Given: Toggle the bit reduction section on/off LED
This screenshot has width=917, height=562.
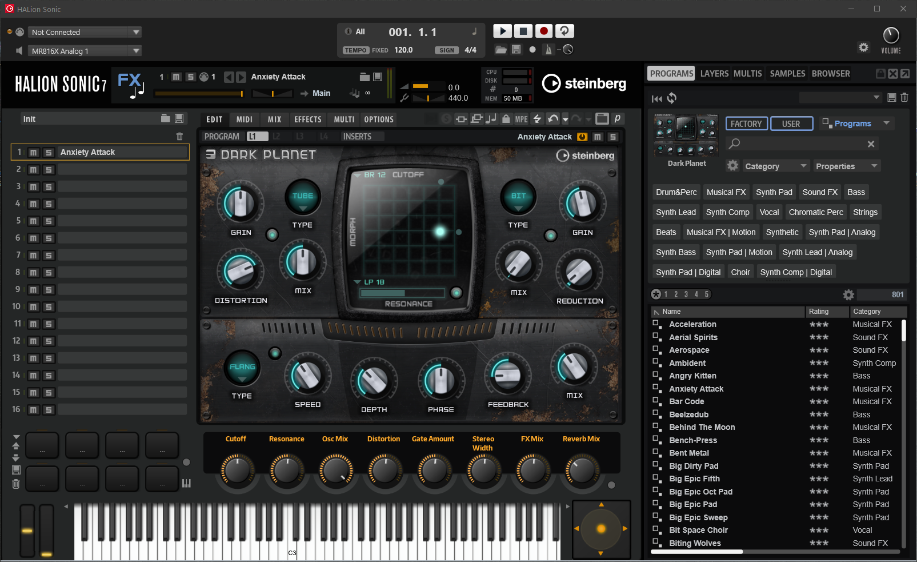Looking at the screenshot, I should point(551,236).
